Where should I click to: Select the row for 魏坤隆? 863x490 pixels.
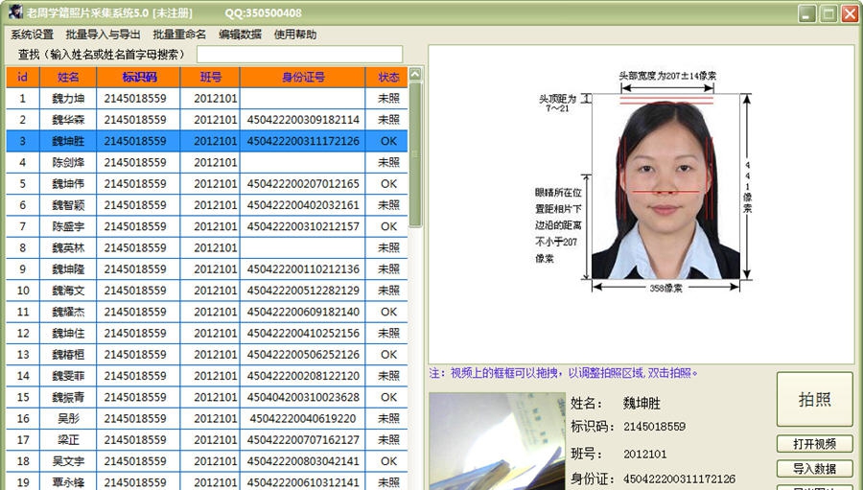click(x=207, y=269)
